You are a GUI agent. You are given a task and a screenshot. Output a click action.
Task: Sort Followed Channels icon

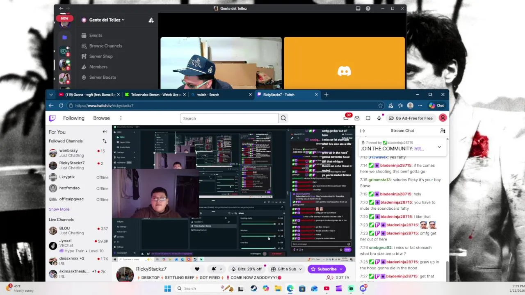pos(105,141)
